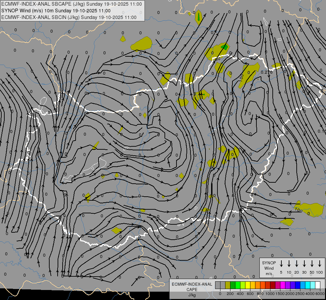The height and width of the screenshot is (300, 326).
Task: Click the SYNOP Wind 10m title line
Action: [x=56, y=11]
